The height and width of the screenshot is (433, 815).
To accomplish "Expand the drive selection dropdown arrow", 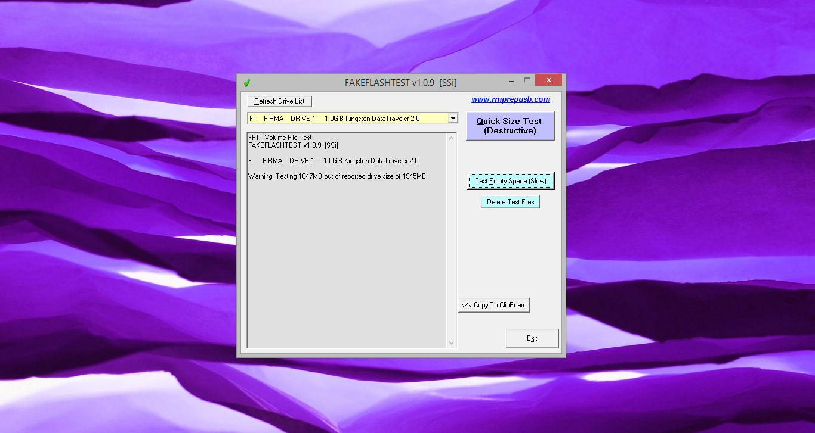I will (x=452, y=119).
